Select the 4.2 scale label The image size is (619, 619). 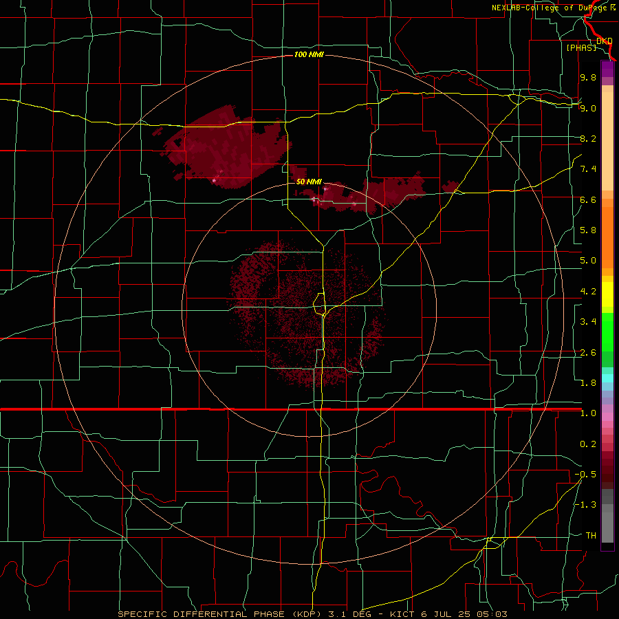coord(588,292)
